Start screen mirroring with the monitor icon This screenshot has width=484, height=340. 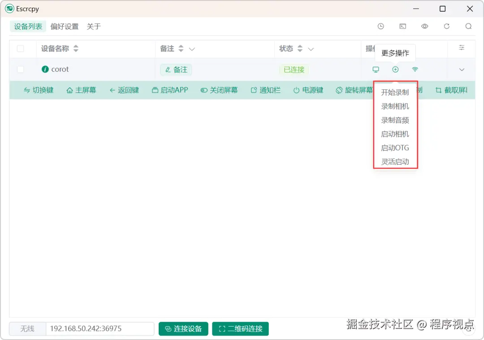point(376,70)
